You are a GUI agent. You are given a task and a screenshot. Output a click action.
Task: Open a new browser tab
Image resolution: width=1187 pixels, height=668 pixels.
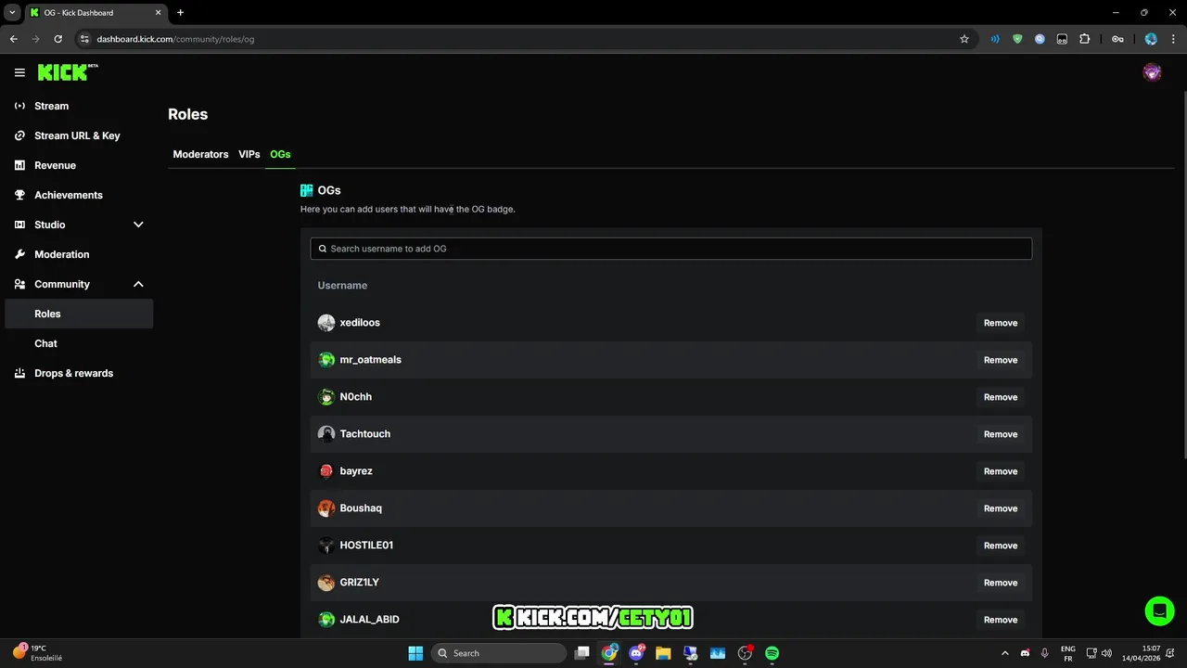coord(180,12)
